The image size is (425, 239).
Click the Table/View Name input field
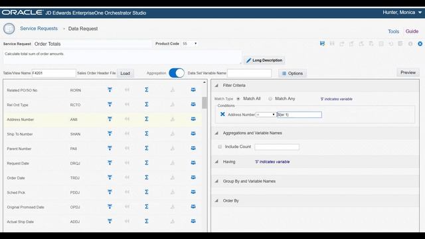click(x=54, y=73)
